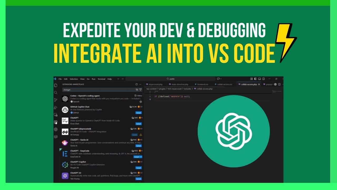Open the Run and Debug view
Image resolution: width=337 pixels, height=190 pixels.
coord(56,107)
